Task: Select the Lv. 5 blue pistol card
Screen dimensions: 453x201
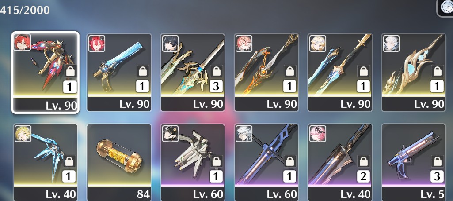Action: (414, 162)
